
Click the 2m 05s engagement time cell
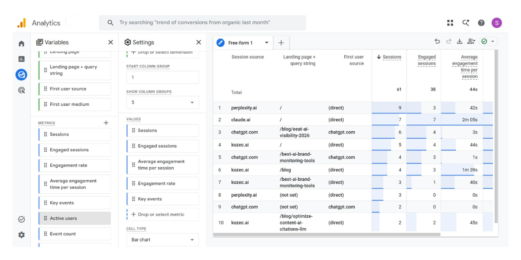[x=469, y=120]
